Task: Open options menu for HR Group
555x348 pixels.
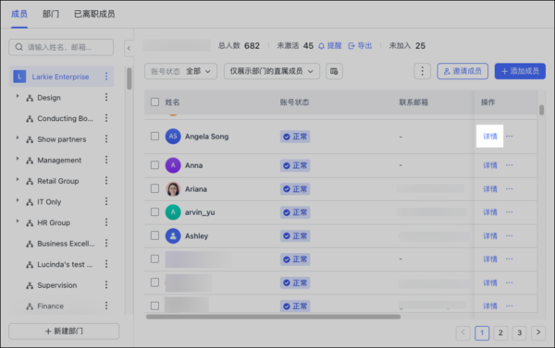Action: pos(106,222)
